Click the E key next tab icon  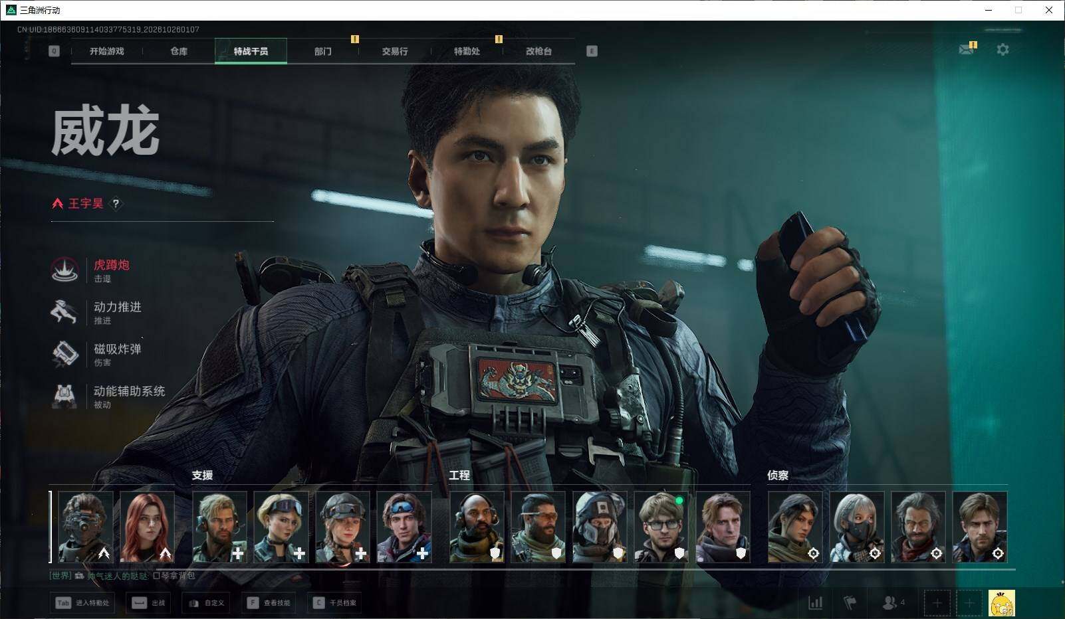click(592, 51)
